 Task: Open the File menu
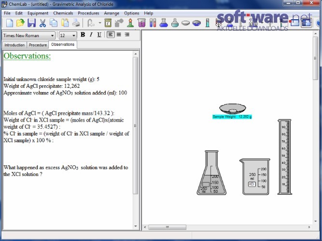tap(7, 13)
